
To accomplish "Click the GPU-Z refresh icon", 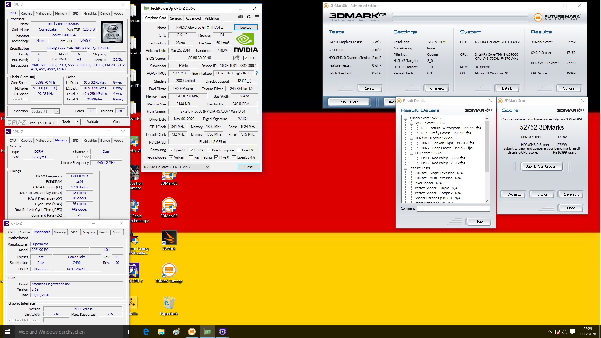I will [249, 17].
